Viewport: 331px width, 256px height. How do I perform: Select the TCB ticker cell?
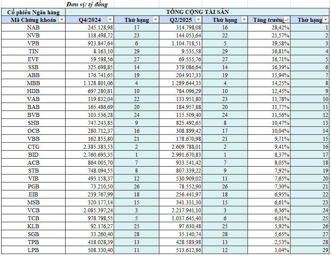[33, 218]
